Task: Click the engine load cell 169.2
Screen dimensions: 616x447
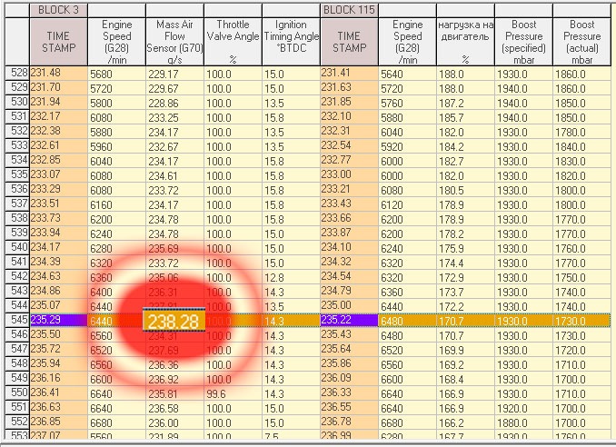Action: click(x=465, y=364)
